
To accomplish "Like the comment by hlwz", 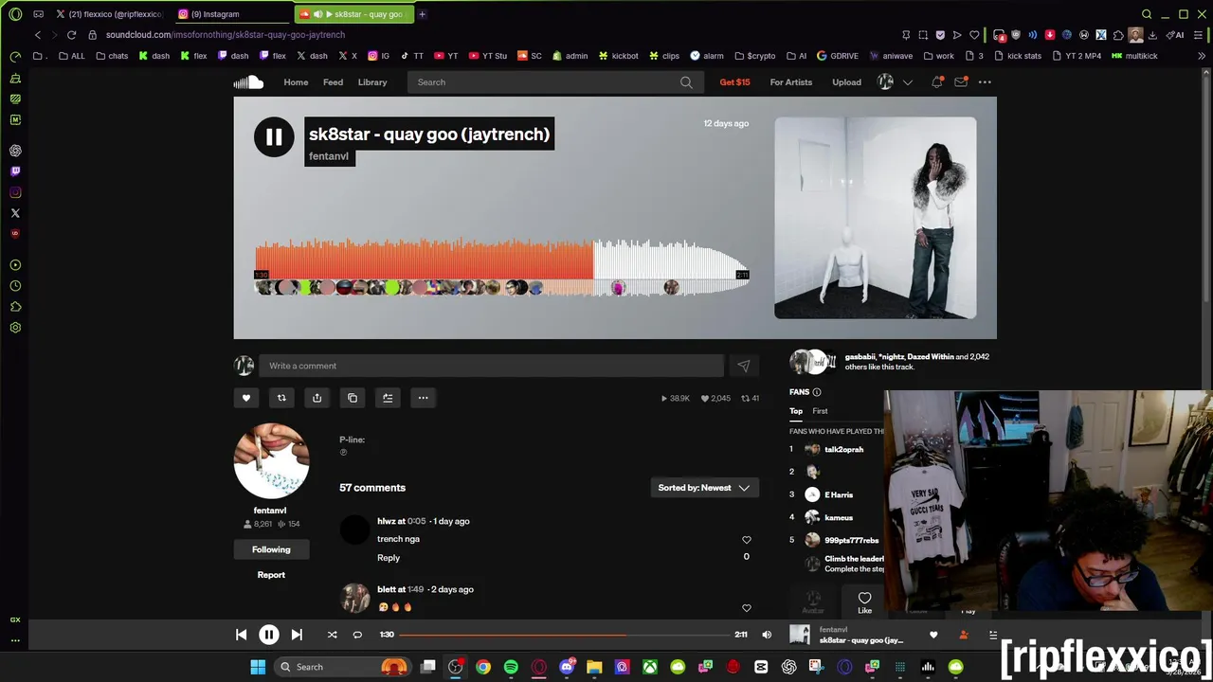I will 747,540.
